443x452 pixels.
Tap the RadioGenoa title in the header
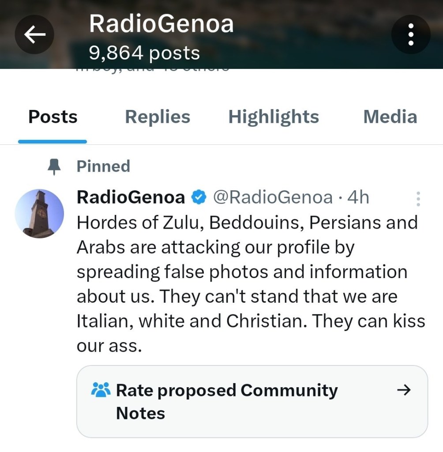click(161, 24)
